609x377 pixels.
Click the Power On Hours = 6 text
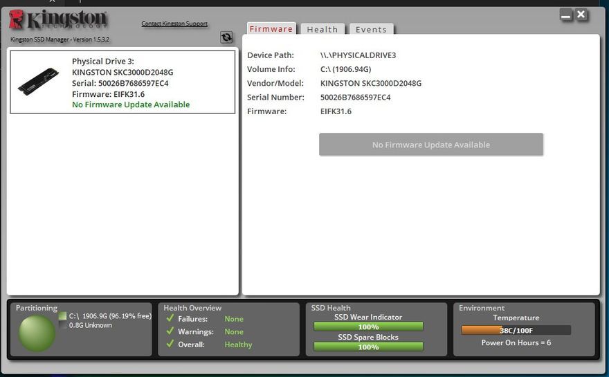coord(516,342)
